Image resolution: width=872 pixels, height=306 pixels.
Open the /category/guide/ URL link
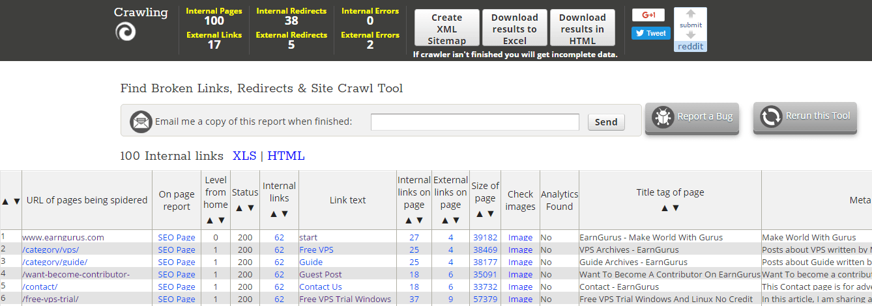click(x=55, y=262)
